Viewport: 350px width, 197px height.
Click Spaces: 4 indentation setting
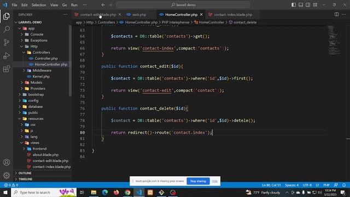coord(291,185)
